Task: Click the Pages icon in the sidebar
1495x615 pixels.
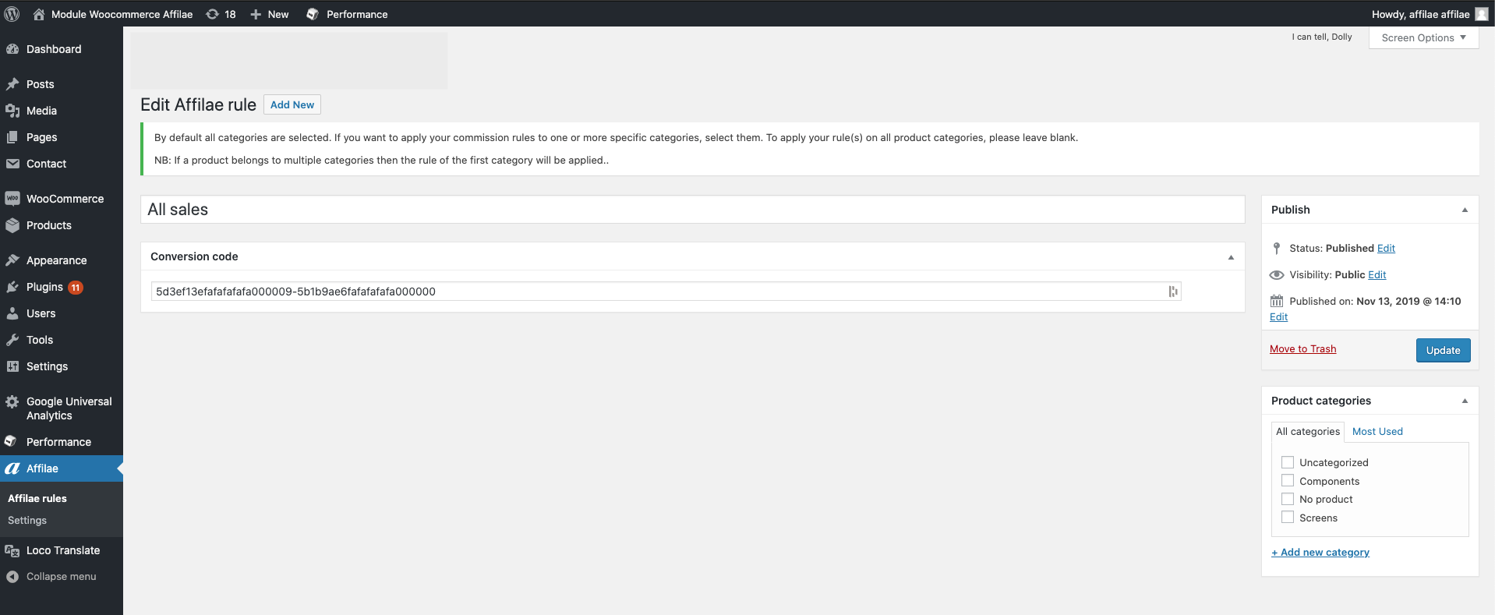Action: (x=12, y=137)
